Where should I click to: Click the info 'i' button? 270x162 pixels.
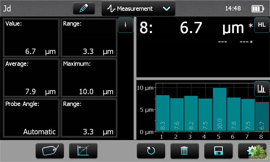[126, 25]
